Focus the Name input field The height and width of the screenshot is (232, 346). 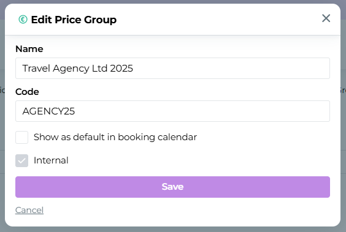pyautogui.click(x=172, y=68)
